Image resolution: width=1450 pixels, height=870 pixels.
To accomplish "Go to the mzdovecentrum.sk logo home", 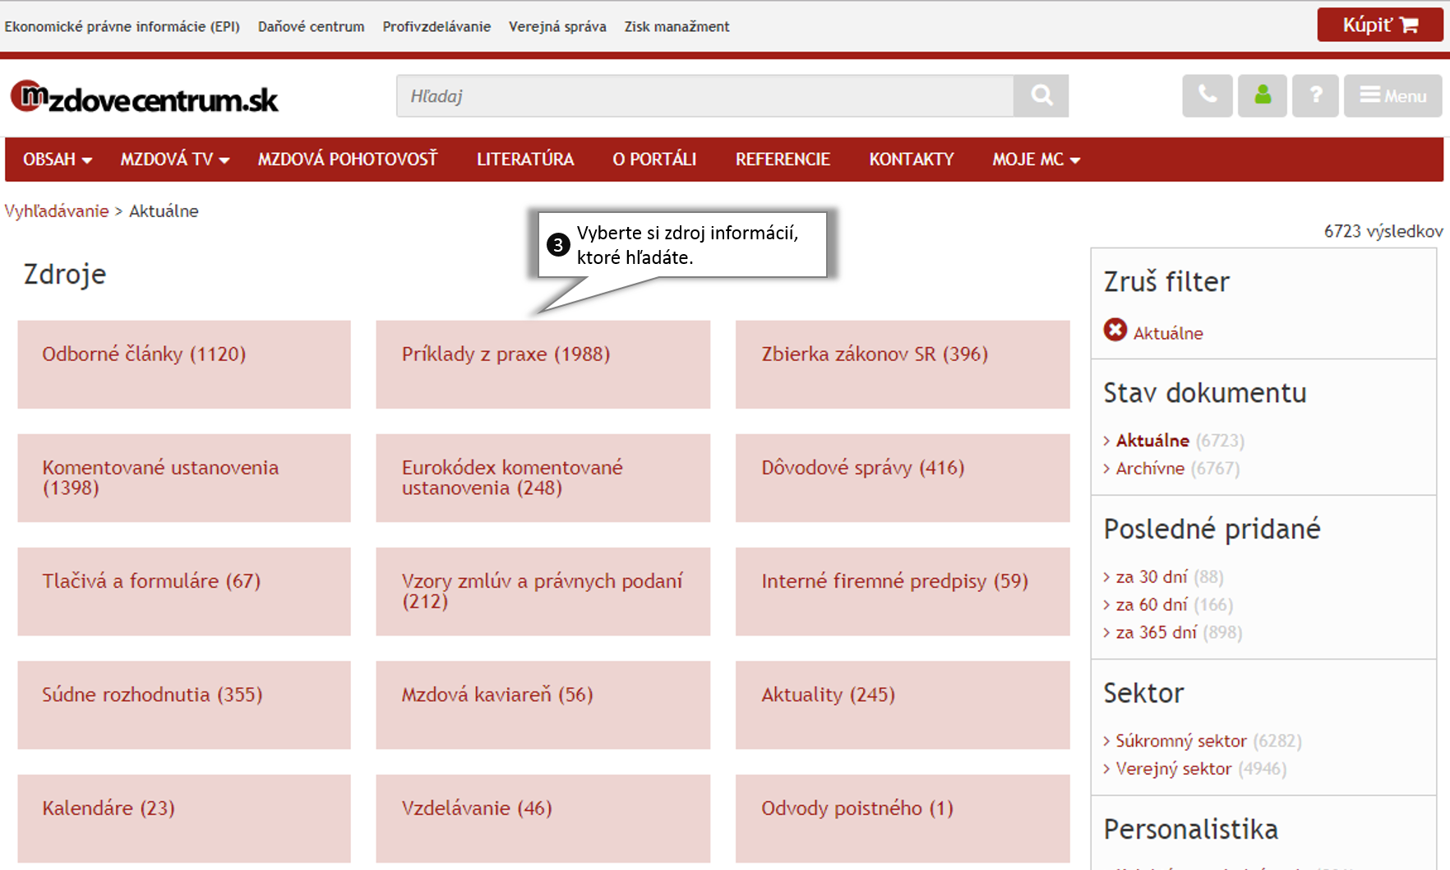I will point(145,98).
